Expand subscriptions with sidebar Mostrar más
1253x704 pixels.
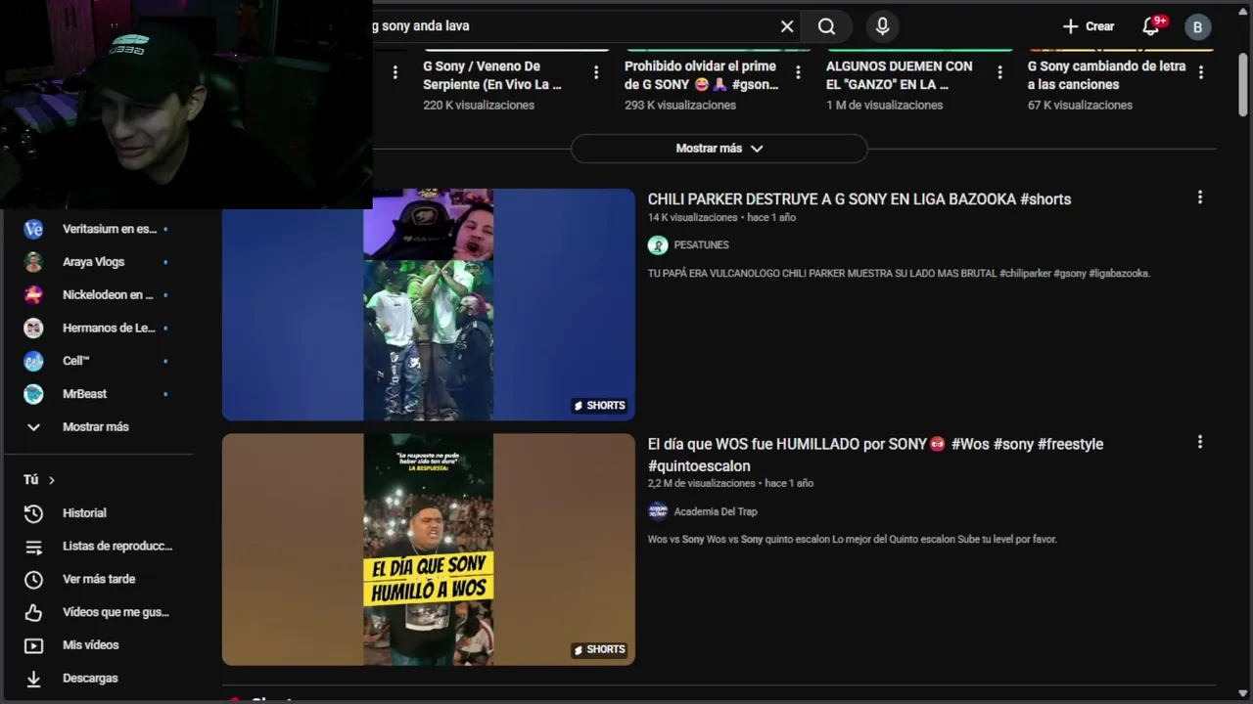click(x=96, y=427)
